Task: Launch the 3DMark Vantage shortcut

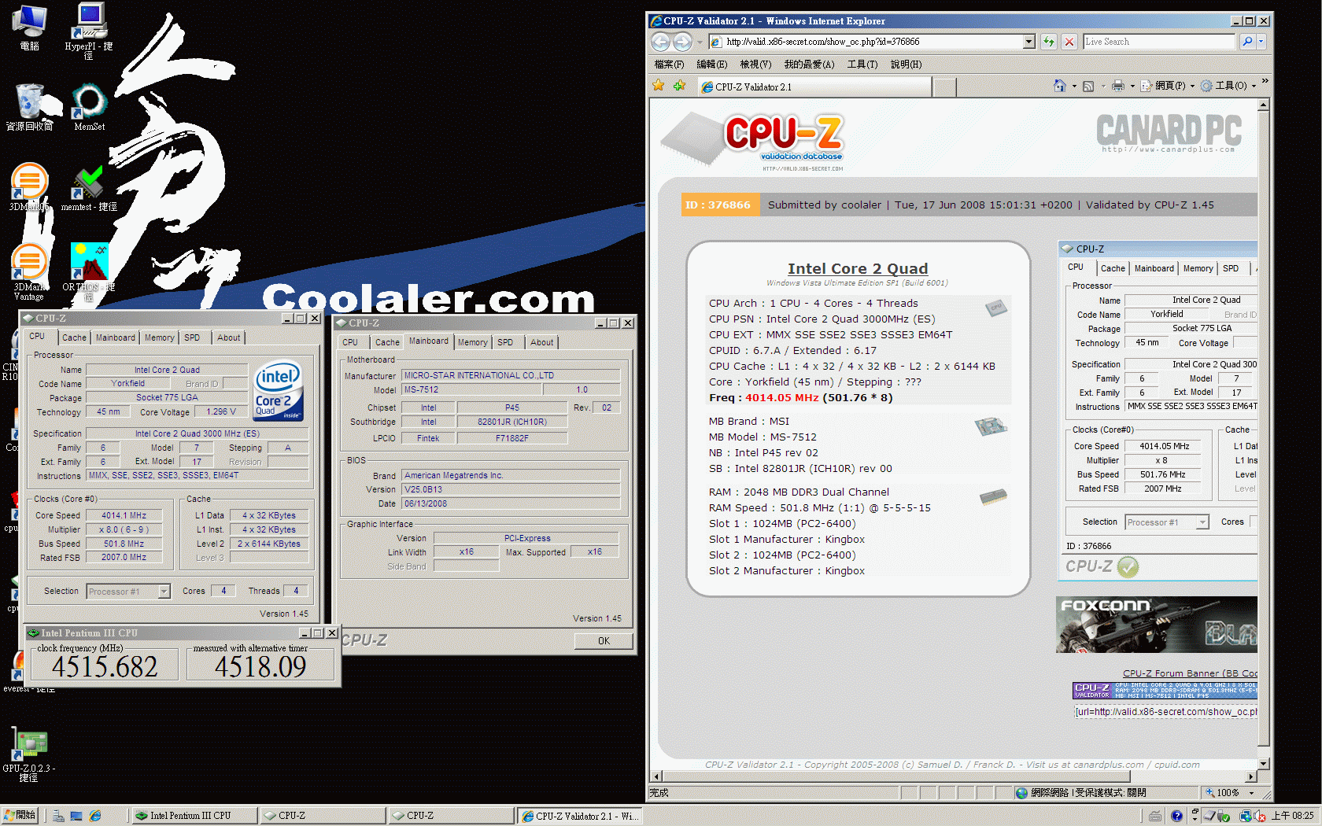Action: 29,271
